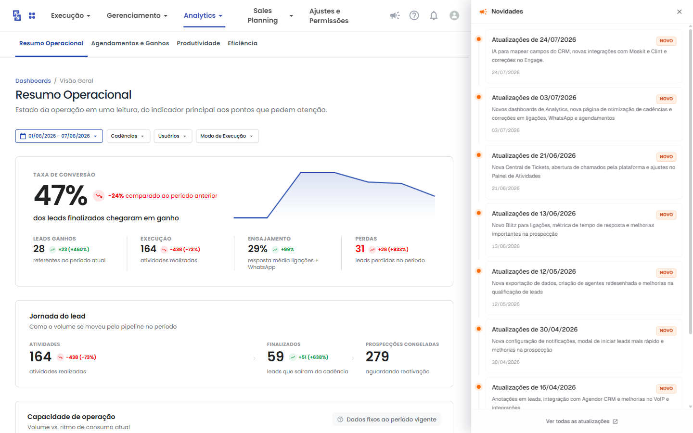Click Leads Ganhos value 28

pyautogui.click(x=39, y=249)
